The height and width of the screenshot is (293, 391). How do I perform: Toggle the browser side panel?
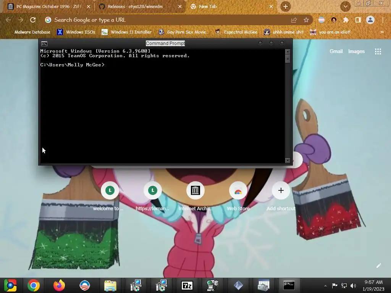358,20
